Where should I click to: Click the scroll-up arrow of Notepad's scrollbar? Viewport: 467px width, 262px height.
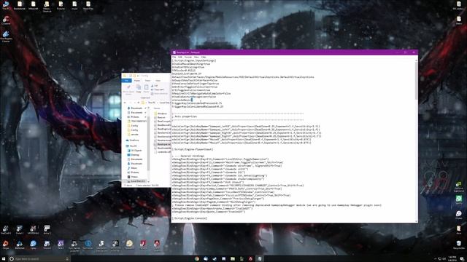[x=416, y=60]
